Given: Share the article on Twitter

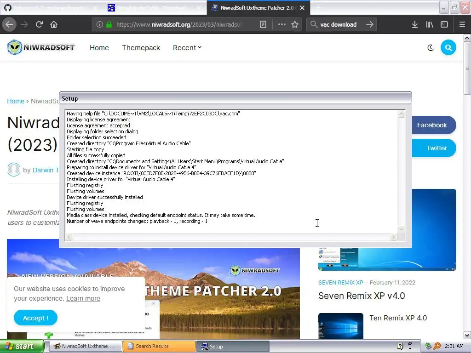Looking at the screenshot, I should [x=433, y=148].
